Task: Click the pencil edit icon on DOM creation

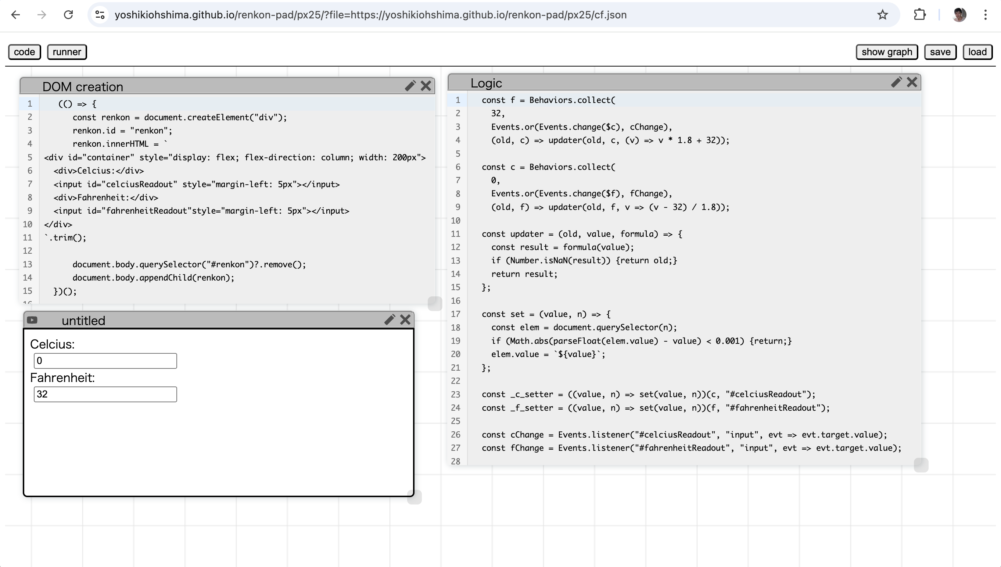Action: coord(410,86)
